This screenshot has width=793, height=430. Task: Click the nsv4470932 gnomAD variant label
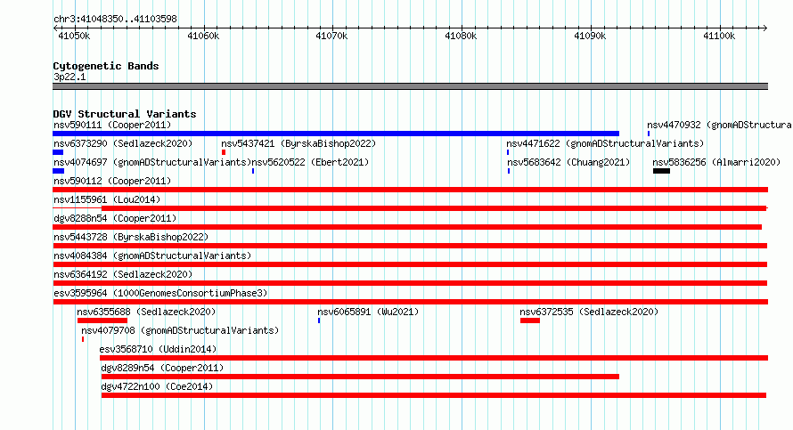point(720,125)
